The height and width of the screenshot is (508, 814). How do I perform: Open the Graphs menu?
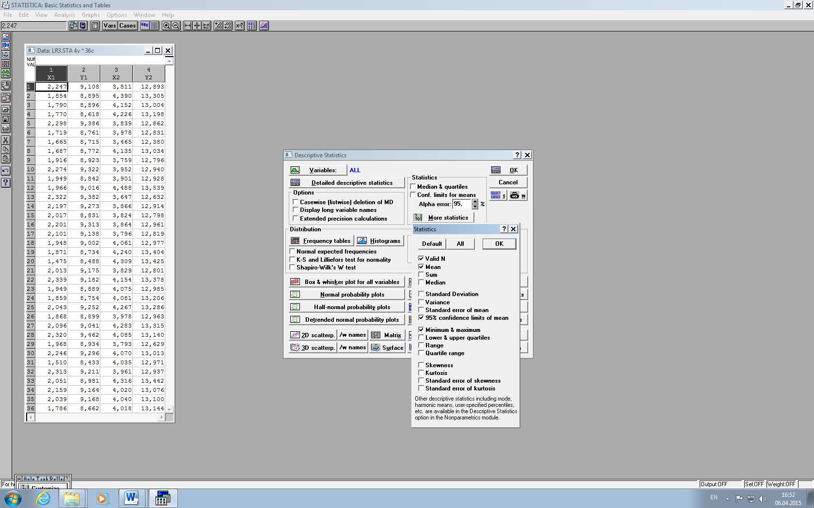pyautogui.click(x=91, y=15)
